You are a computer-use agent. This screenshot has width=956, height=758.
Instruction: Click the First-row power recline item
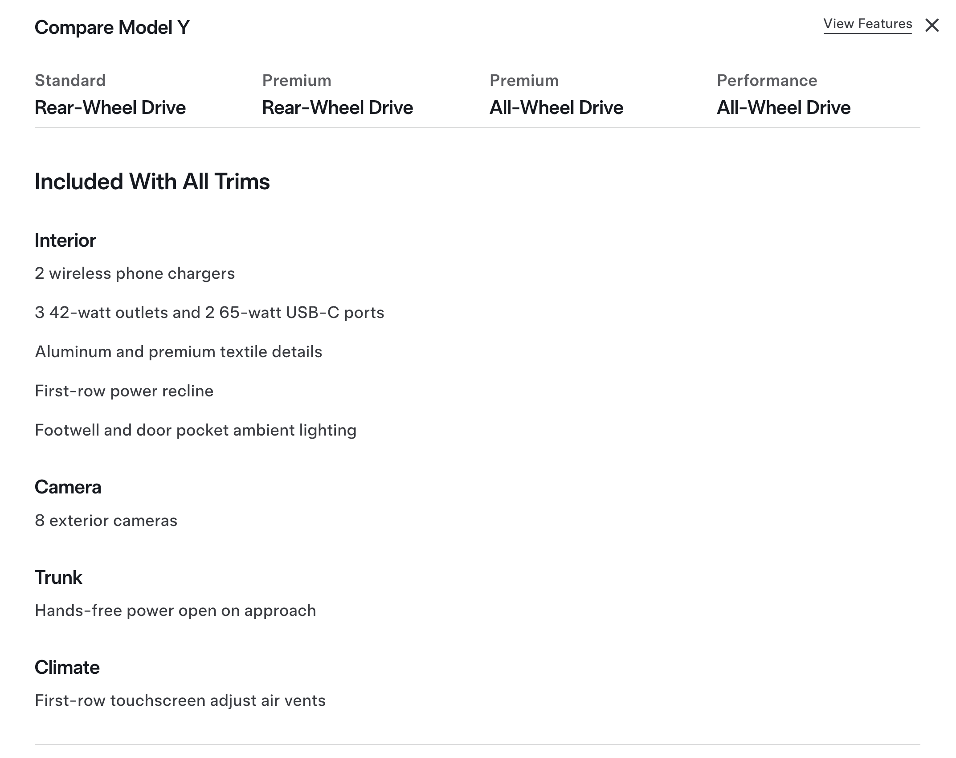[124, 391]
